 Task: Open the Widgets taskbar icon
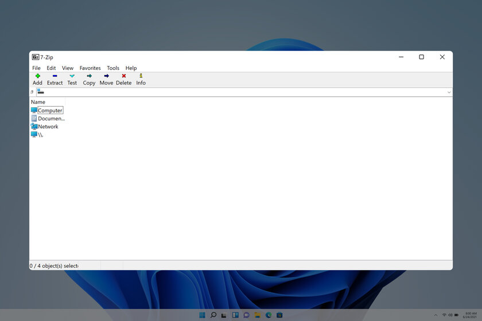coord(235,315)
